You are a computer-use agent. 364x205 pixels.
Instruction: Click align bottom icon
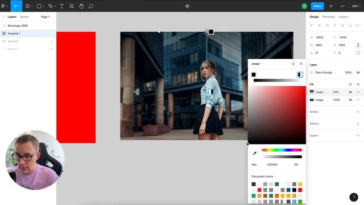(x=350, y=26)
